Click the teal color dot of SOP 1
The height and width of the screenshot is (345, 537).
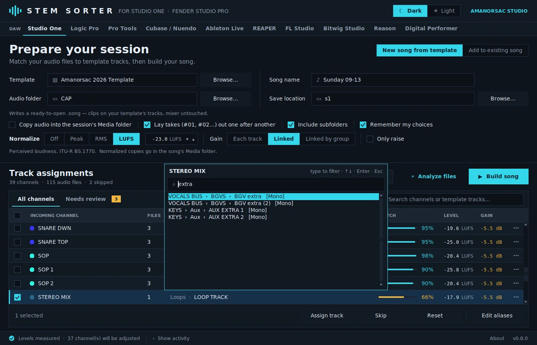point(32,269)
